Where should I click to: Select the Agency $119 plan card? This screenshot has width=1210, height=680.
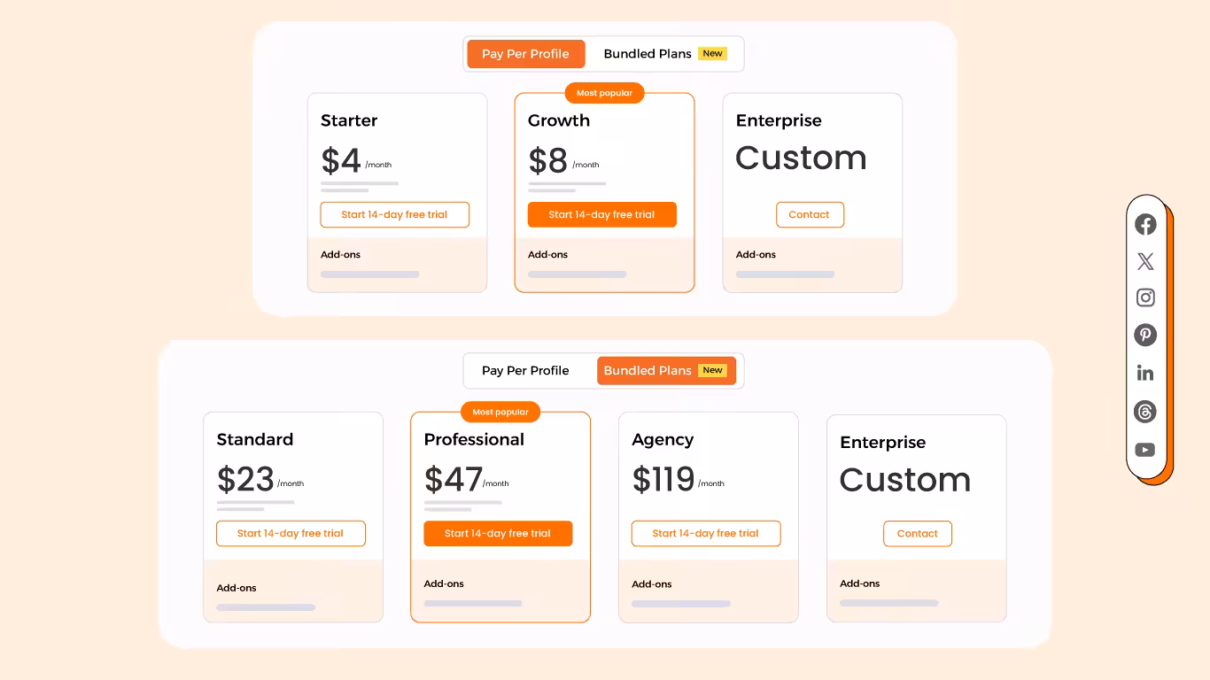pos(709,517)
